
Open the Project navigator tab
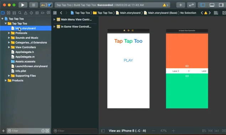click(3, 13)
